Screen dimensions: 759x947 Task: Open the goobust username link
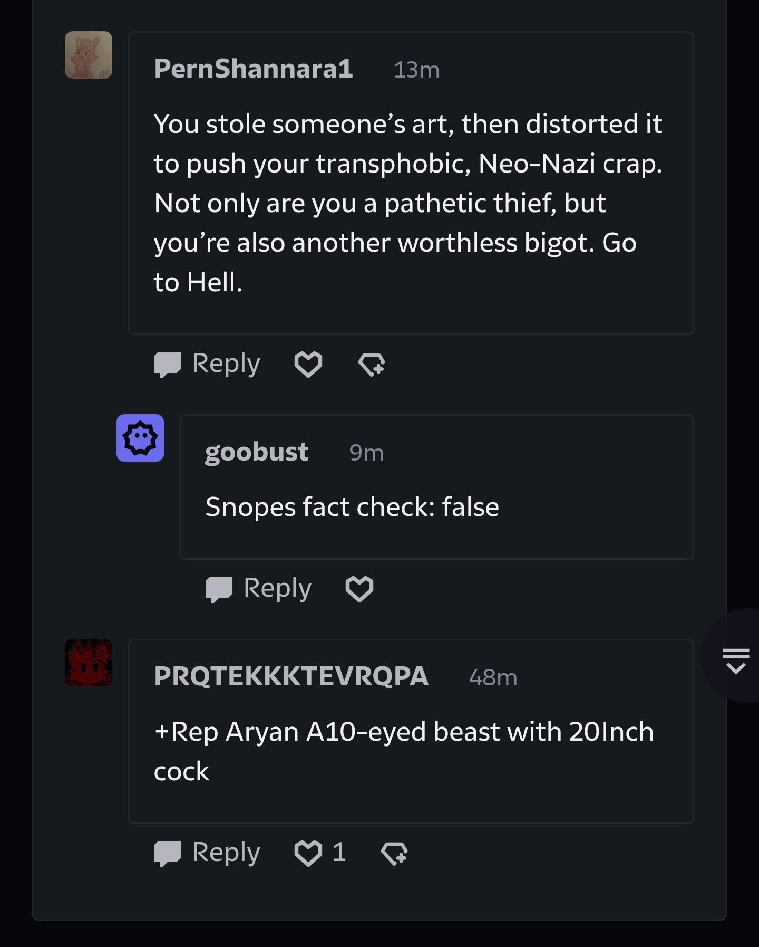[257, 452]
